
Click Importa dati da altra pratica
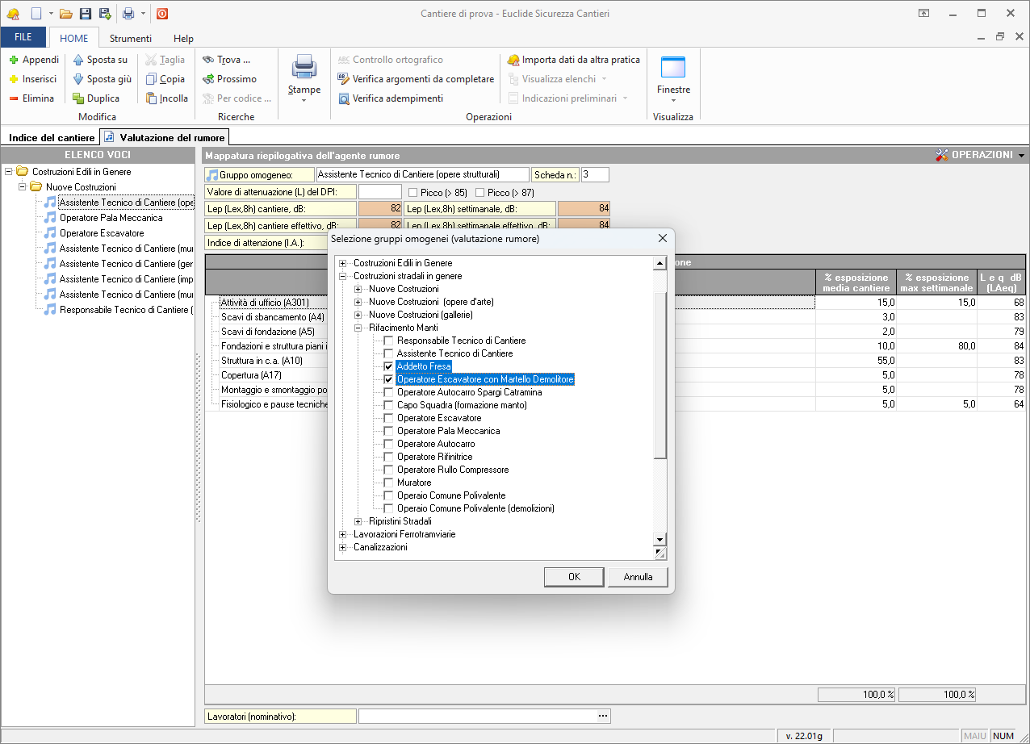(573, 60)
